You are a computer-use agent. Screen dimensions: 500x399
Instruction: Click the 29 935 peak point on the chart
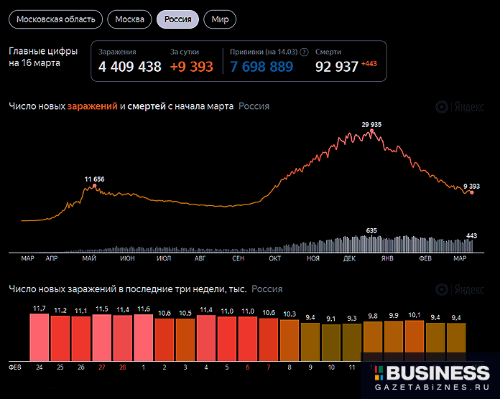tap(371, 131)
